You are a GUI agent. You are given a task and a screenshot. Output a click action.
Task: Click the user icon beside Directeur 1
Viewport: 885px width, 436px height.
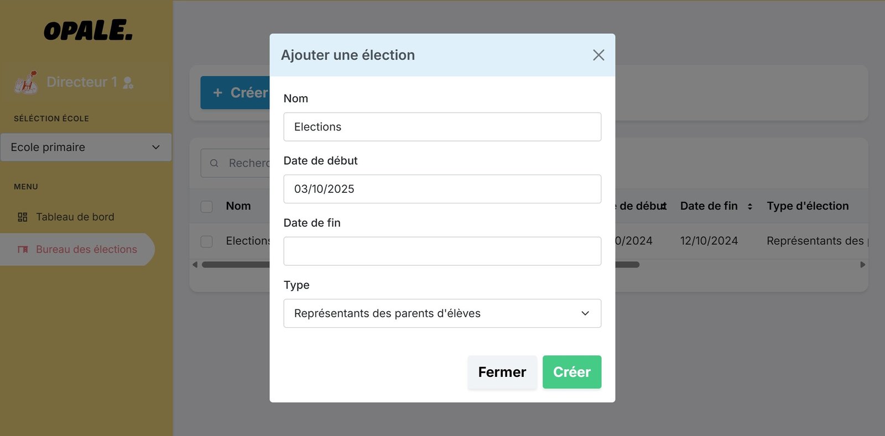(x=128, y=83)
